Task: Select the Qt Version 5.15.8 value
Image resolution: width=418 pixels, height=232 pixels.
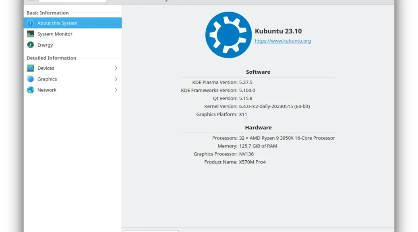Action: click(x=246, y=98)
